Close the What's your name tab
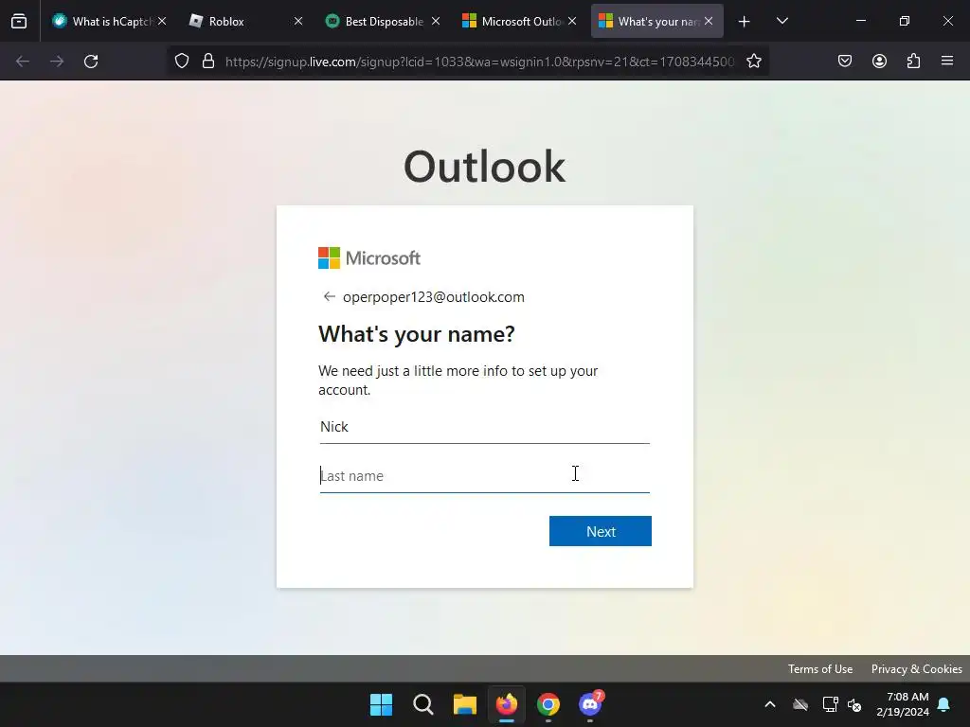This screenshot has width=970, height=727. pos(709,21)
